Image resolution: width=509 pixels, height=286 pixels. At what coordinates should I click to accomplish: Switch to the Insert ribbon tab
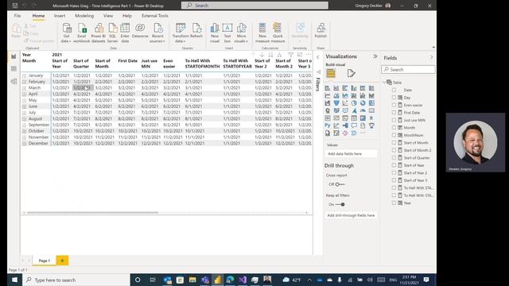(x=60, y=16)
